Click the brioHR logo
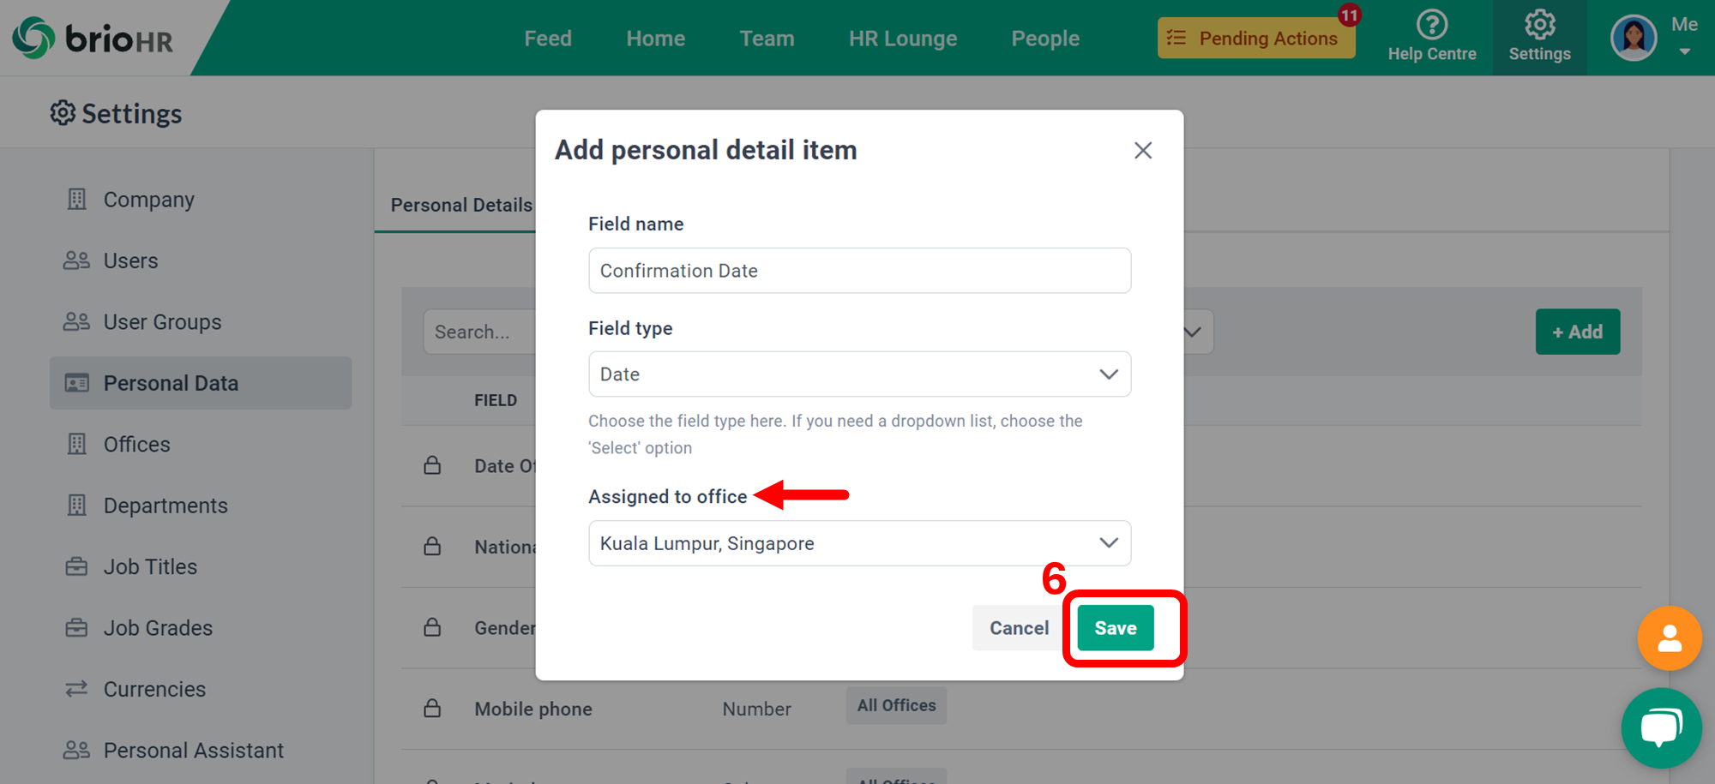 point(93,39)
